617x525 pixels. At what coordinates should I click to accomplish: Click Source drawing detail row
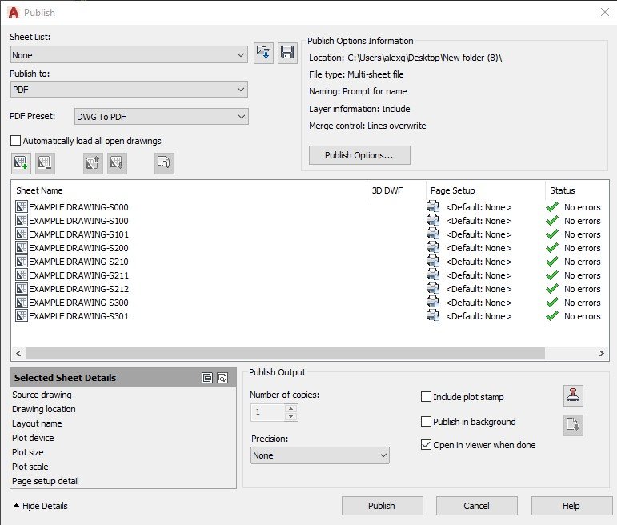click(42, 395)
